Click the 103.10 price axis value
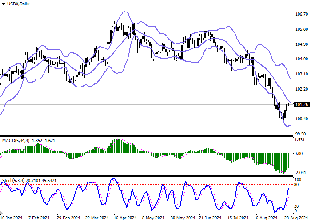Viewport: 311px width, 222px height. coord(302,74)
